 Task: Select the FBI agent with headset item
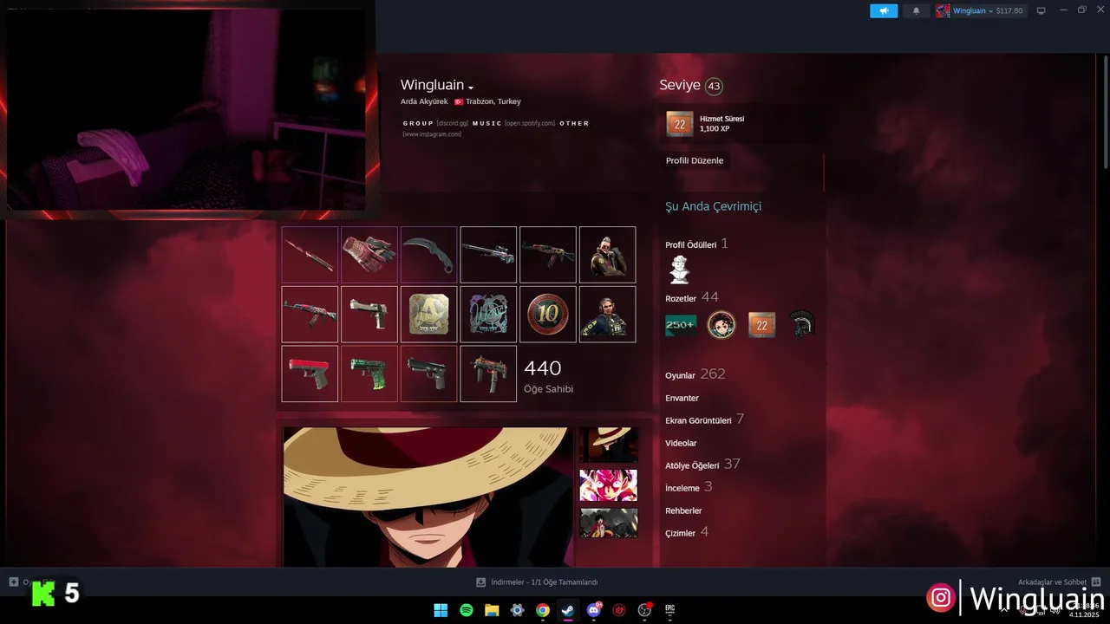click(x=608, y=315)
